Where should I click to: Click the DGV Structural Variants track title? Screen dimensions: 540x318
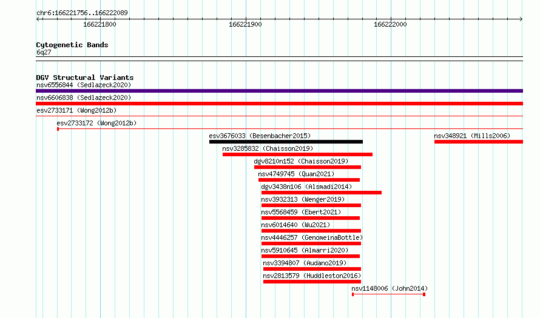tap(85, 78)
